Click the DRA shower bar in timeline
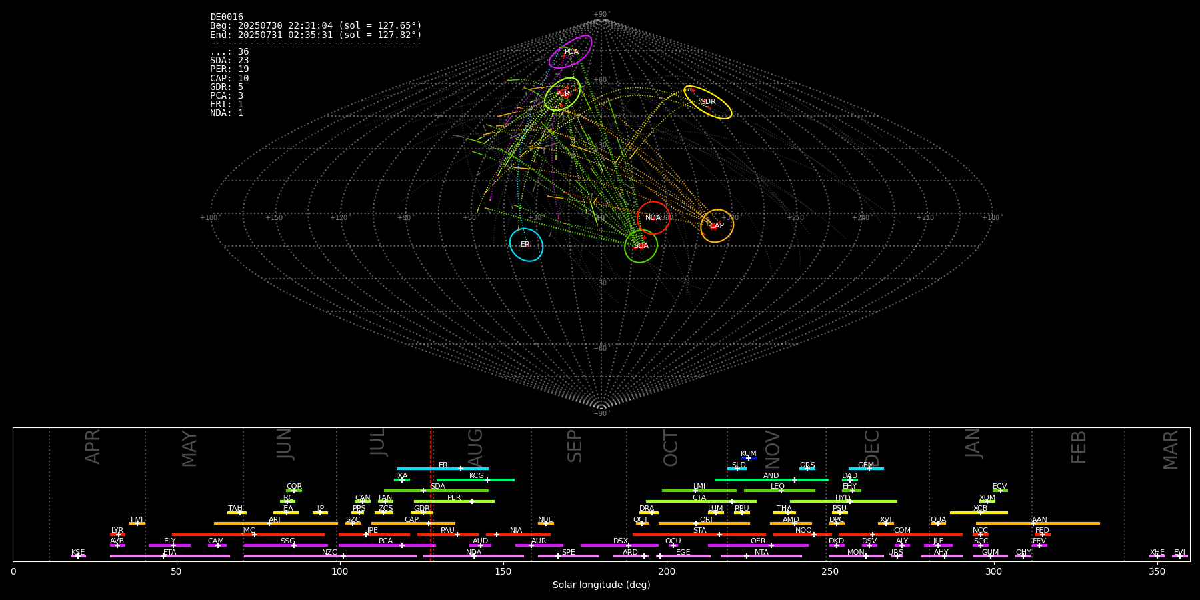1200x600 pixels. 649,513
